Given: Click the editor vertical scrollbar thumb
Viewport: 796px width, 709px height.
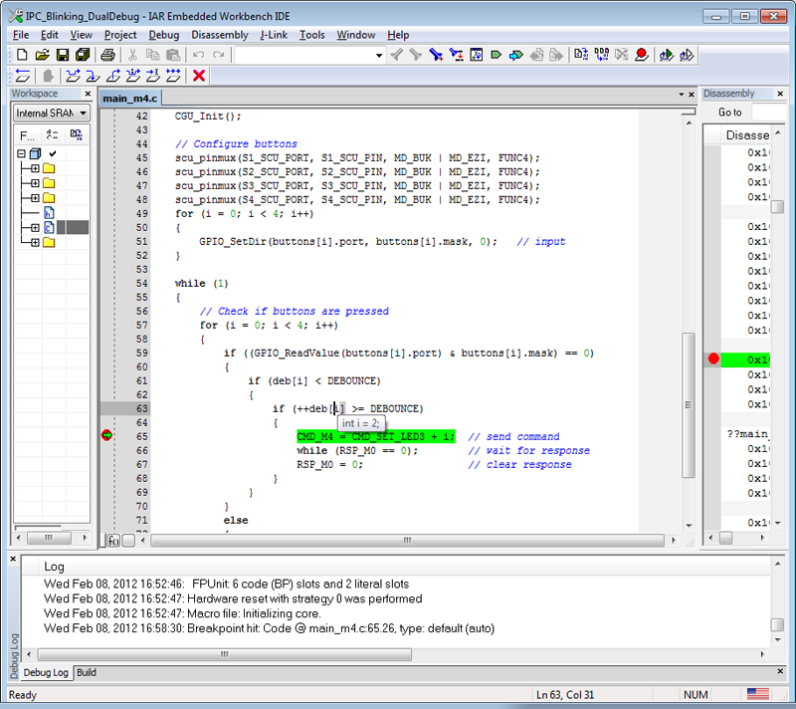Looking at the screenshot, I should point(689,404).
